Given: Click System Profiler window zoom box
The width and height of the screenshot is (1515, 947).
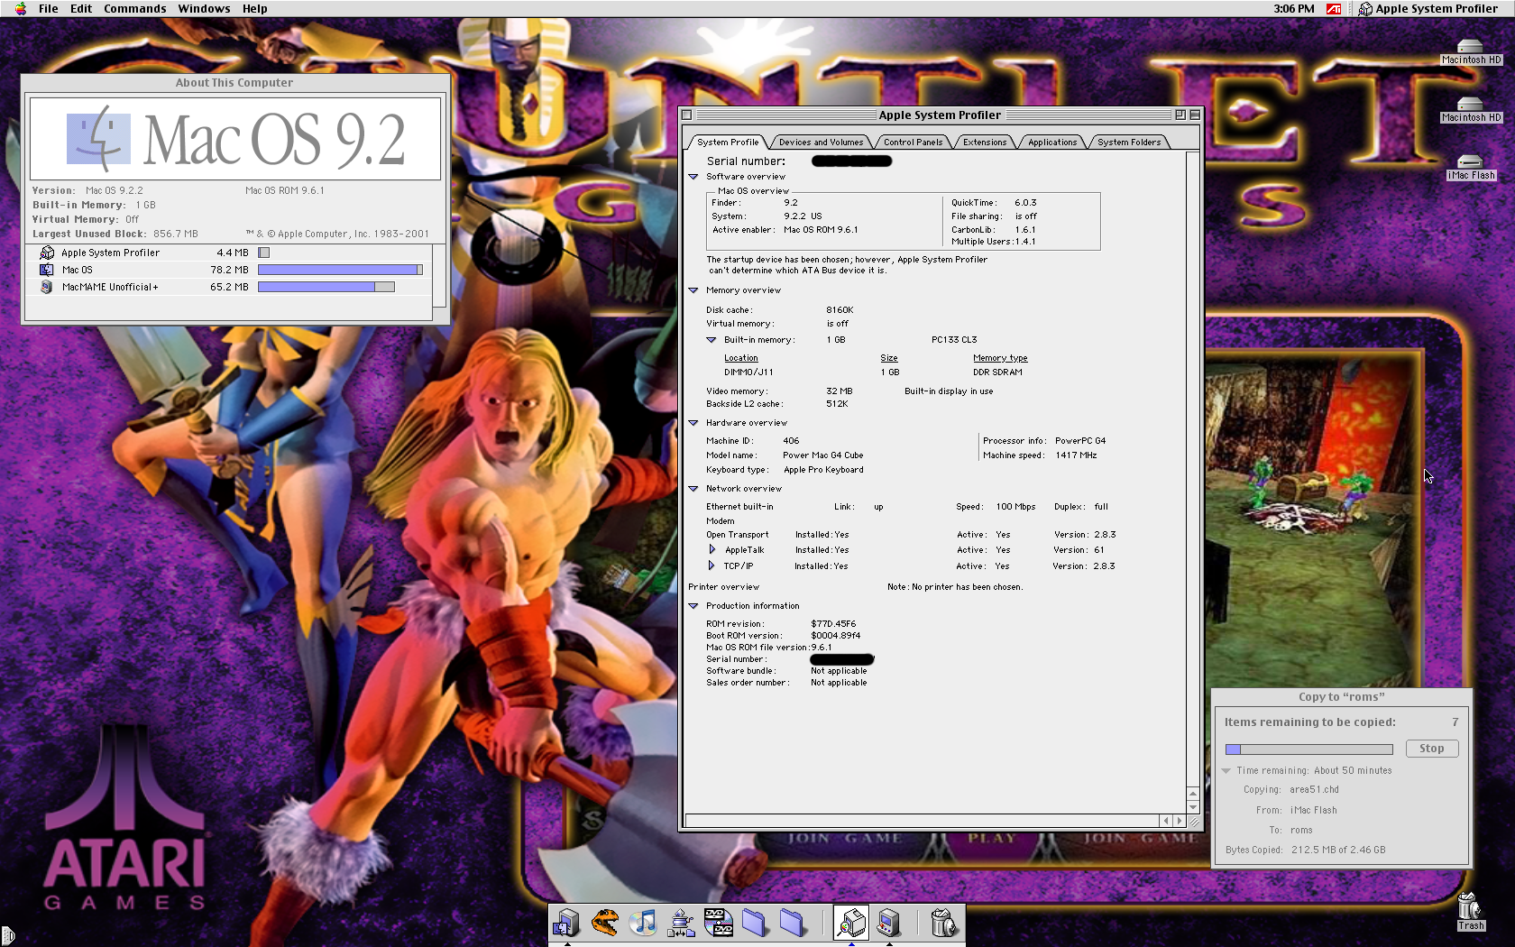Looking at the screenshot, I should click(1180, 115).
